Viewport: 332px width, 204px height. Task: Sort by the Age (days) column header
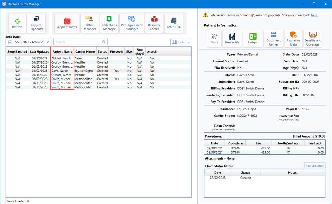coord(140,52)
